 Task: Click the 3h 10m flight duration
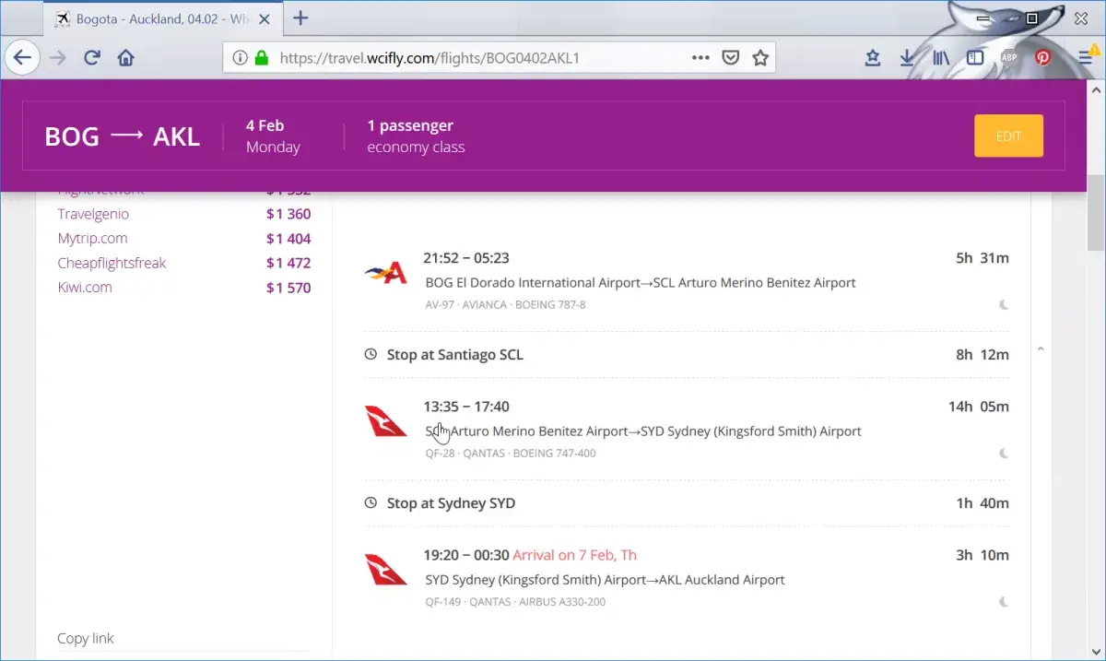click(x=982, y=555)
